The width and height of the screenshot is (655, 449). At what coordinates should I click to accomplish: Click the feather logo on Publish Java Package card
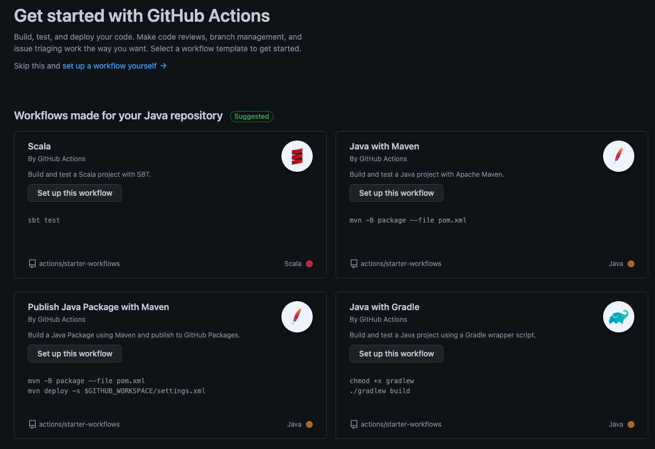297,317
